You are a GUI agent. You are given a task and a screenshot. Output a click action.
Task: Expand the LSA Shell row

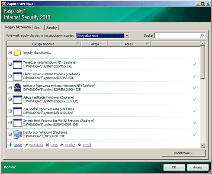click(10, 111)
